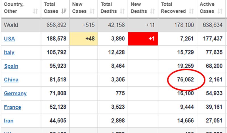
Task: Sort by New Cases sort arrows
Action: (92, 11)
